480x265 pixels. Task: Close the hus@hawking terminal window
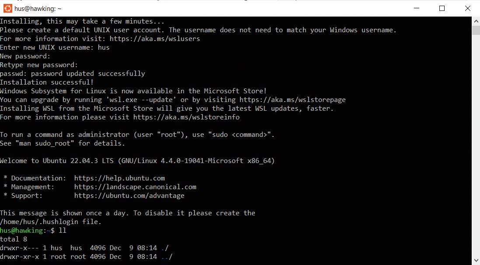(467, 8)
